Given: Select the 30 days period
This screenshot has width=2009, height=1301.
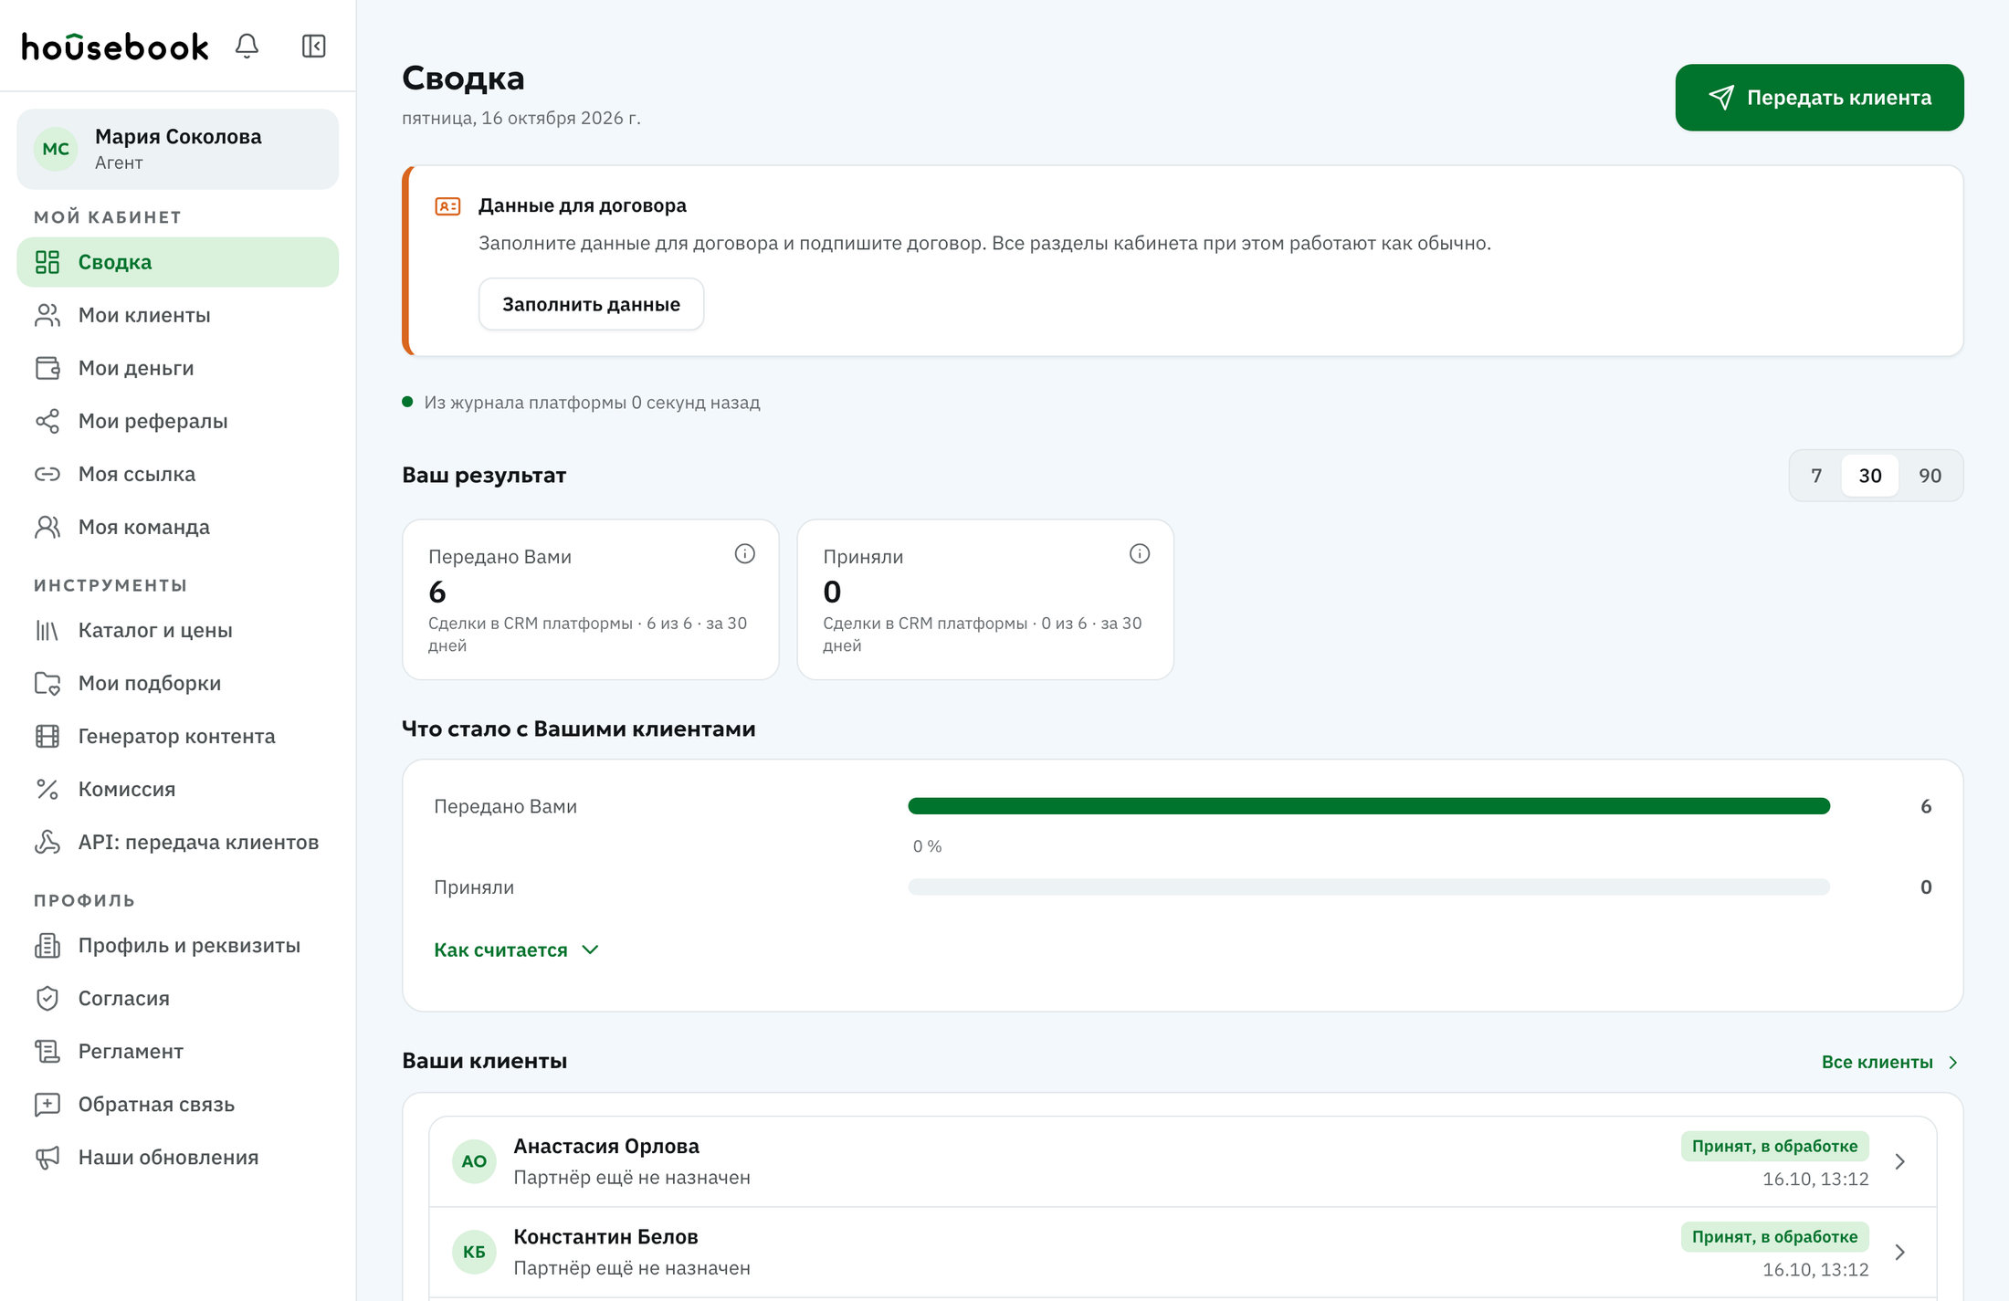Looking at the screenshot, I should (1869, 476).
